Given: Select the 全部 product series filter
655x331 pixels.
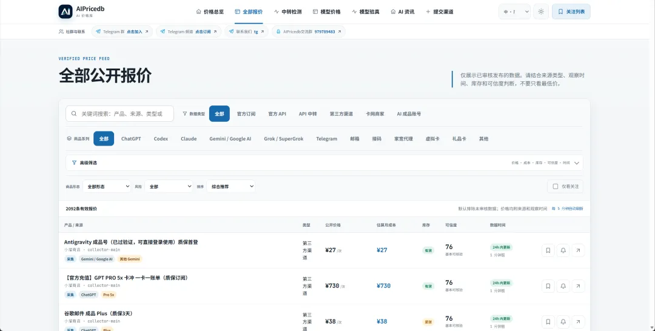Looking at the screenshot, I should pos(104,139).
